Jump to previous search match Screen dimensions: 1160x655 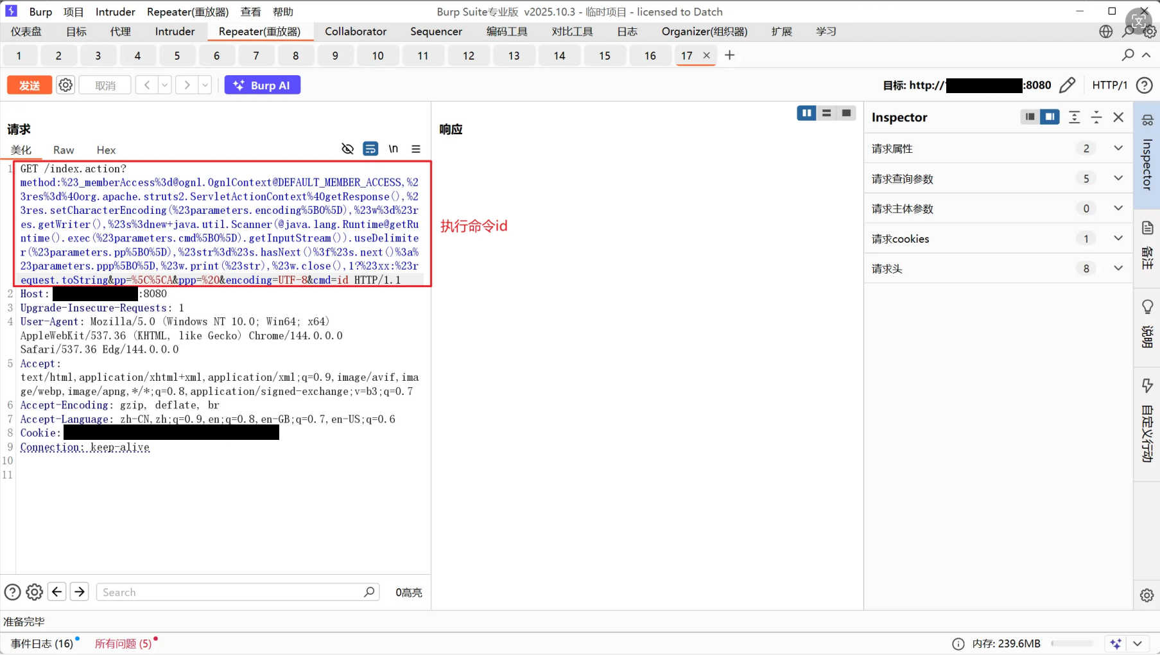(x=57, y=592)
